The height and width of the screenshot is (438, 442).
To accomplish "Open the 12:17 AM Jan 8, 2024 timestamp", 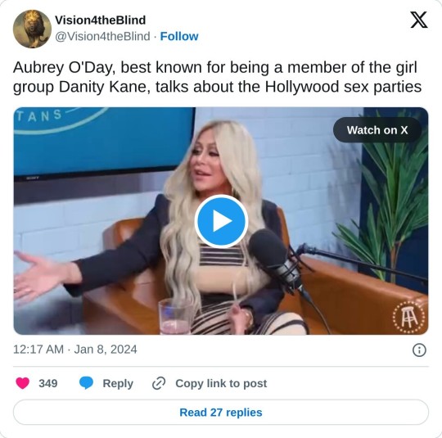I will coord(75,350).
